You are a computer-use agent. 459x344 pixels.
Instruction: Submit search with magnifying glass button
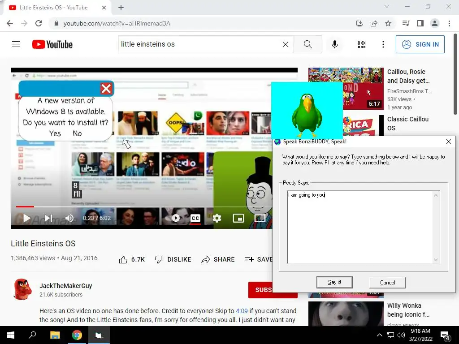point(307,44)
